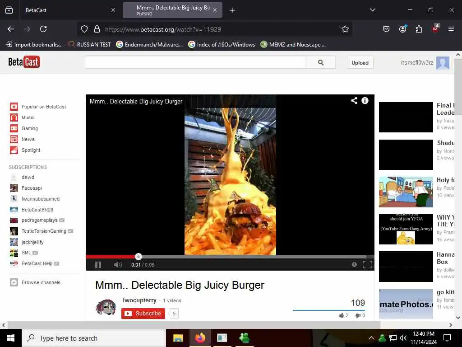Screen dimensions: 462x347
Task: Bookmark this page with star
Action: 345,29
